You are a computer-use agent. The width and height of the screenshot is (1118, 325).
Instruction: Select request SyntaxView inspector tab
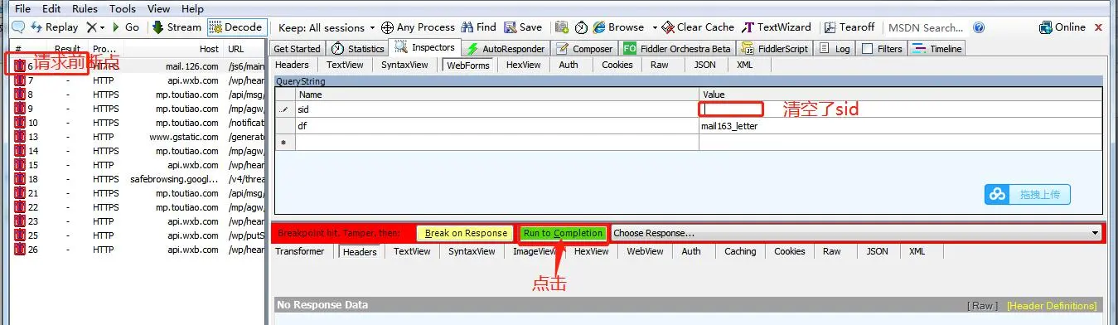[404, 65]
